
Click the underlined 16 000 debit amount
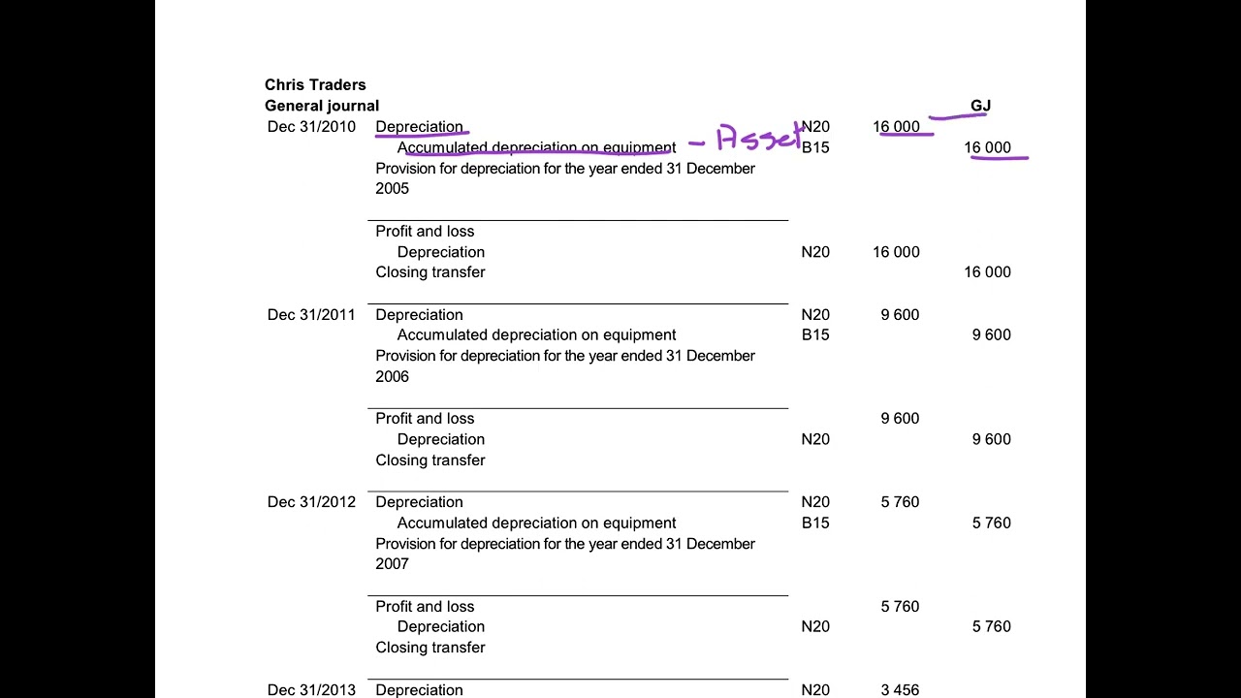pos(896,127)
